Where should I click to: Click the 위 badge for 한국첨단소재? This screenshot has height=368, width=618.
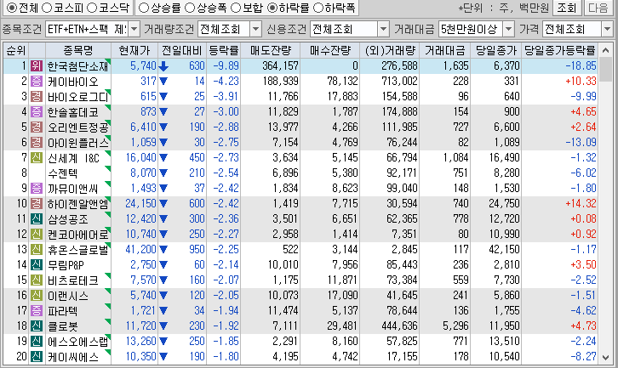(37, 65)
